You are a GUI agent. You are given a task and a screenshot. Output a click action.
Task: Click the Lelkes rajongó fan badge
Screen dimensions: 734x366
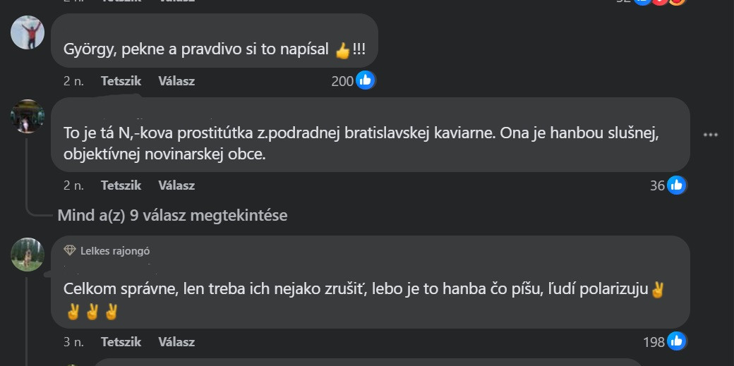[x=106, y=250]
